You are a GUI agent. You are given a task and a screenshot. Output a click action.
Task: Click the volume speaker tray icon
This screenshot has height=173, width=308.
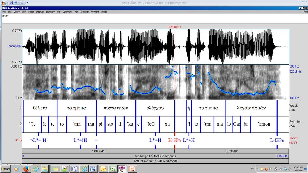point(290,169)
